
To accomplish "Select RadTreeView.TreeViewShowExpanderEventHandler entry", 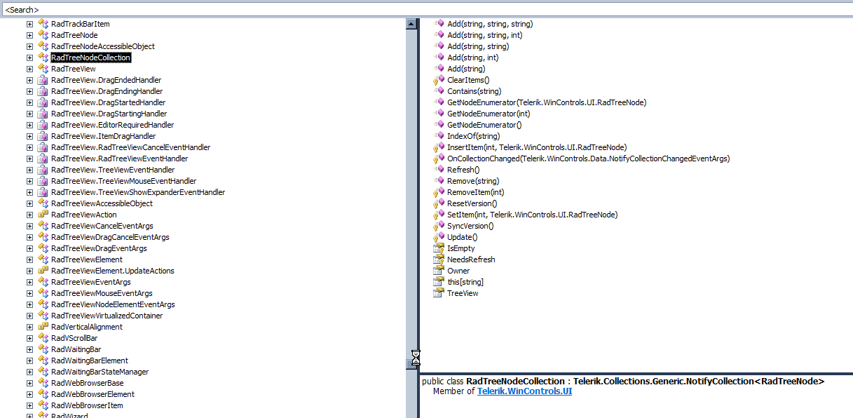I will [138, 192].
